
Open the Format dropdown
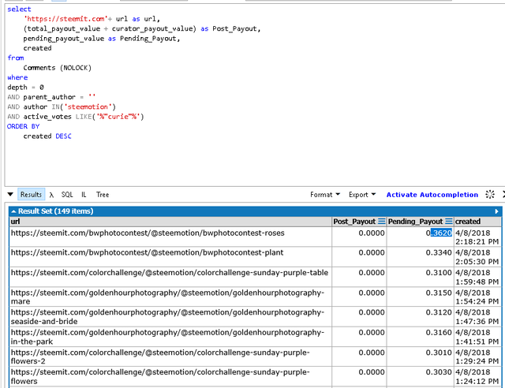[325, 195]
